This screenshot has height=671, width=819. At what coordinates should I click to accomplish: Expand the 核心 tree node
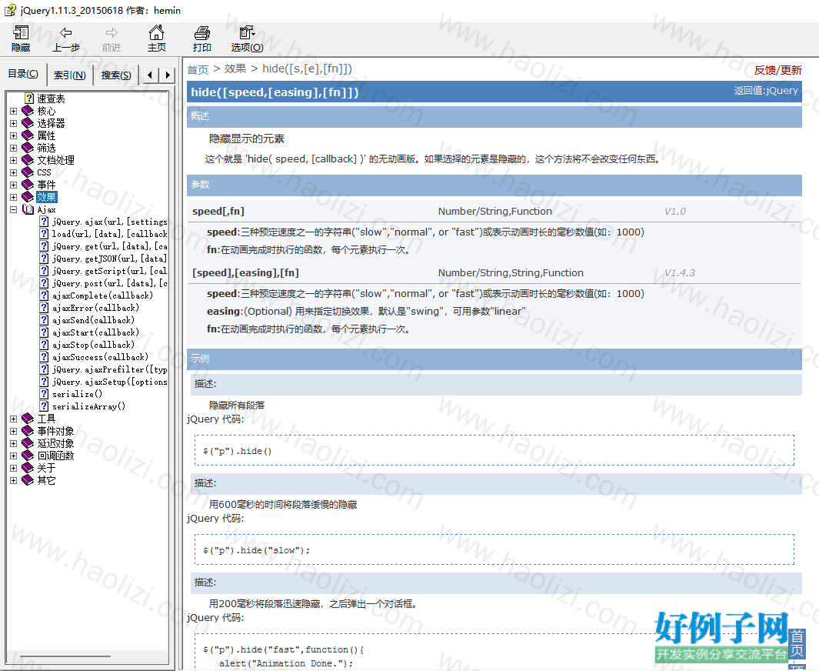[x=14, y=111]
